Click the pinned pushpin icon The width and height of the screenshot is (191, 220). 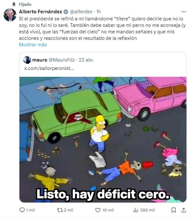[14, 4]
